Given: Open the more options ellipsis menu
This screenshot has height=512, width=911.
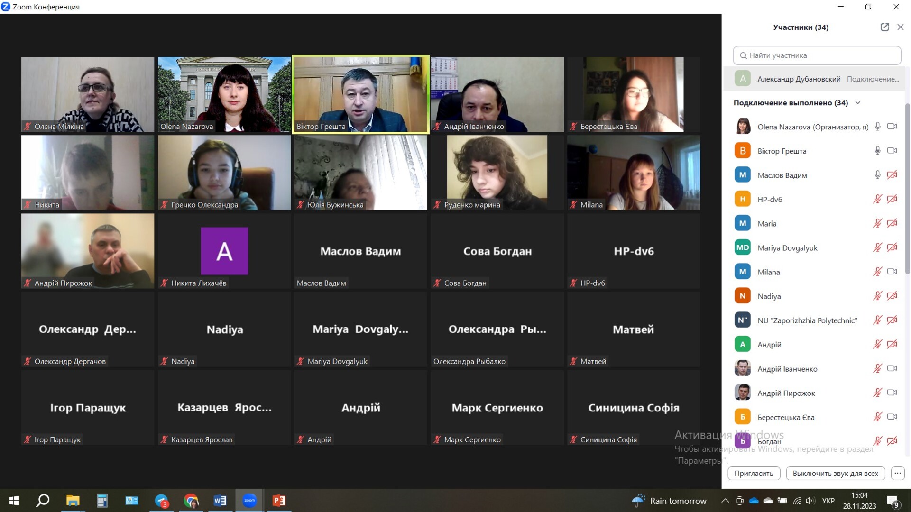Looking at the screenshot, I should tap(898, 473).
